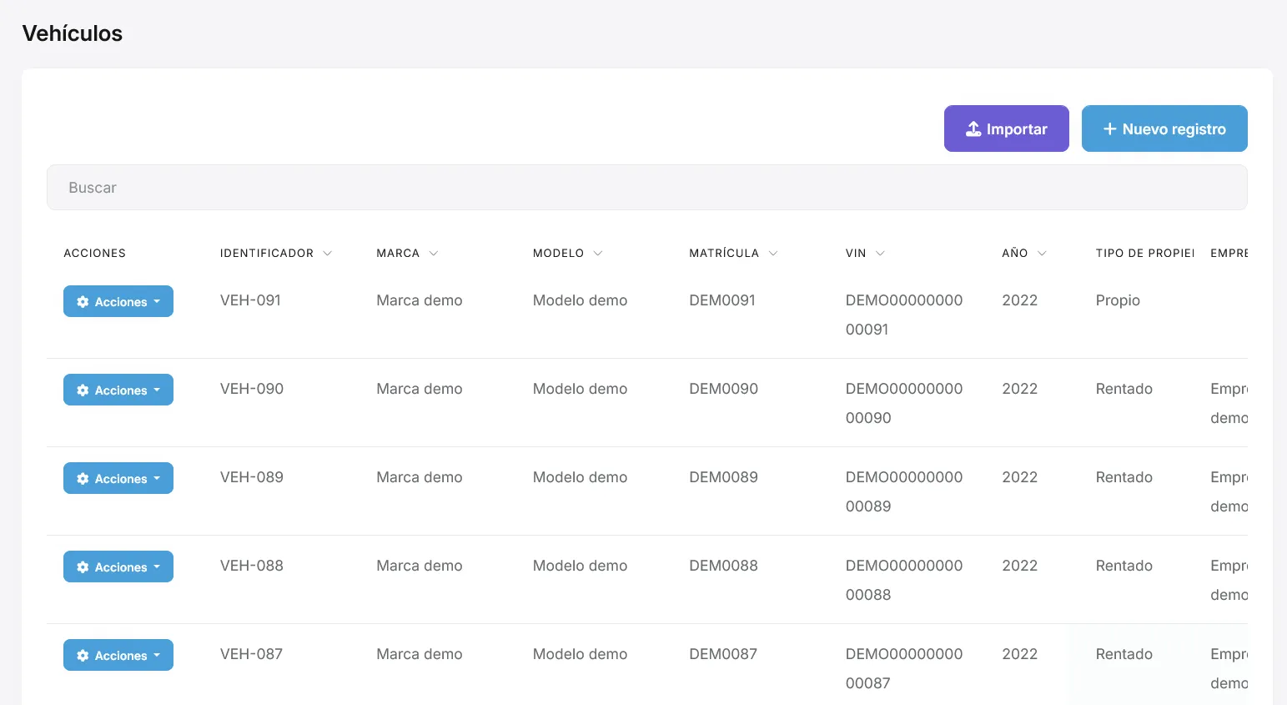Click the MATRÍCULA header text
The height and width of the screenshot is (705, 1287).
coord(724,254)
